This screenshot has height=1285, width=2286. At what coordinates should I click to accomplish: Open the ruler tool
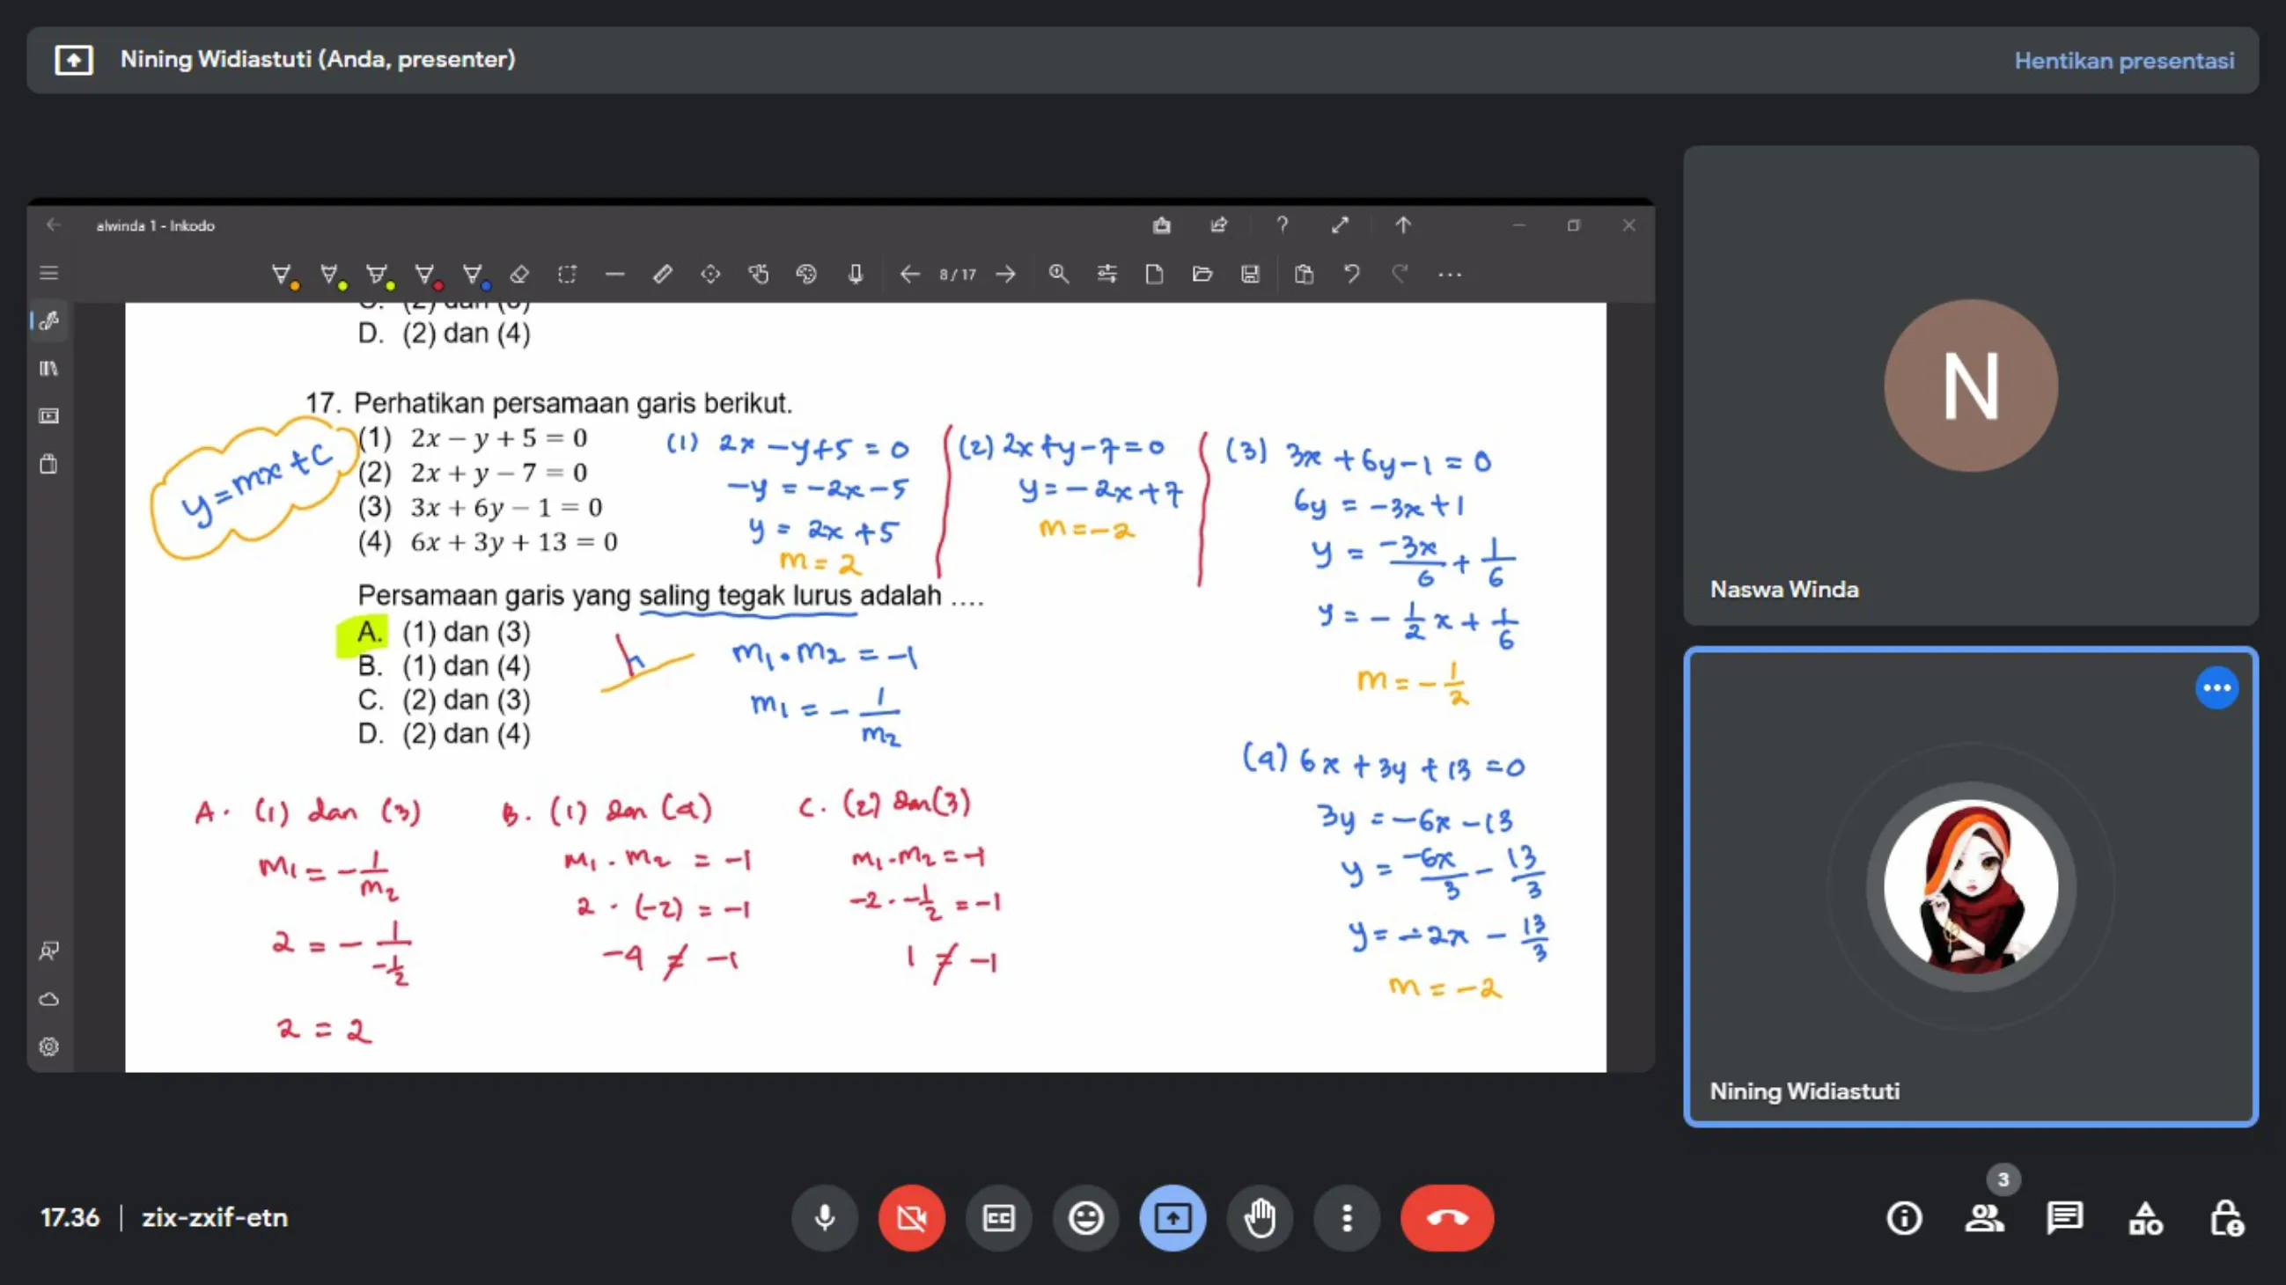(x=662, y=275)
